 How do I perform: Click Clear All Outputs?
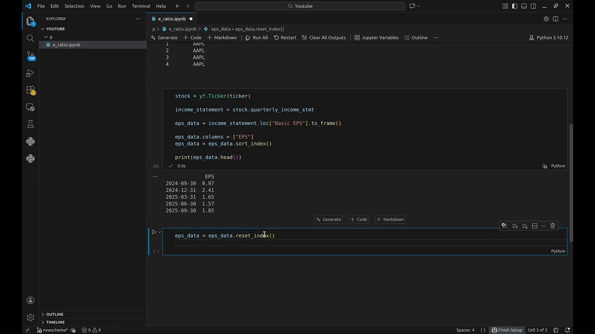tap(324, 38)
